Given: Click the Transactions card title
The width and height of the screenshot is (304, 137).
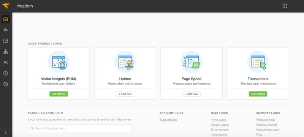Looking at the screenshot, I should tap(258, 79).
